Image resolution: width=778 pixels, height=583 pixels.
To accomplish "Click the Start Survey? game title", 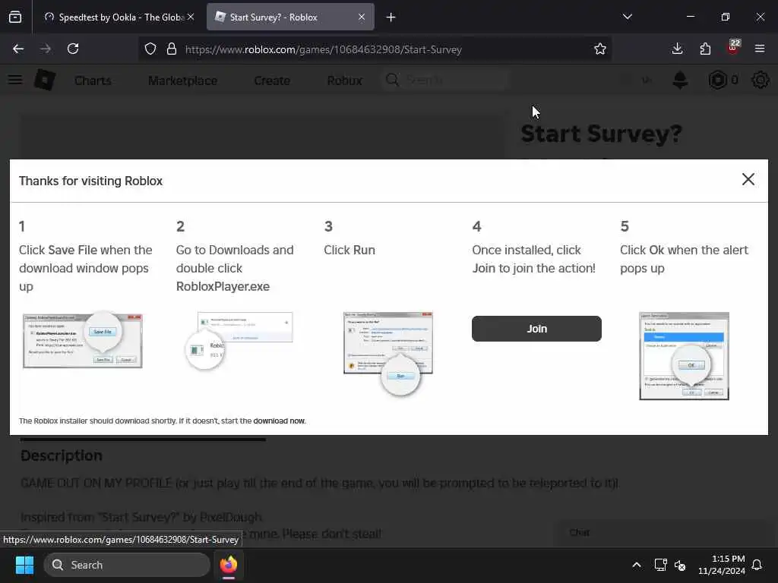I will pos(602,134).
